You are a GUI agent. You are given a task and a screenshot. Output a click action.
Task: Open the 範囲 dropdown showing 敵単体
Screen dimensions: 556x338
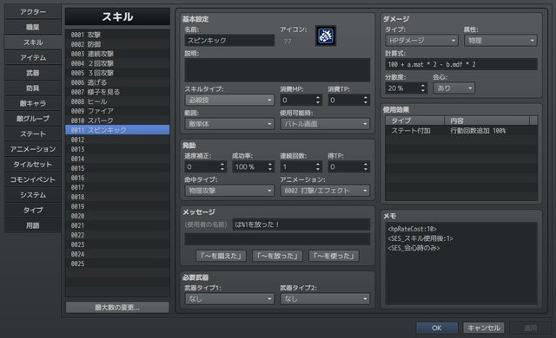(229, 124)
